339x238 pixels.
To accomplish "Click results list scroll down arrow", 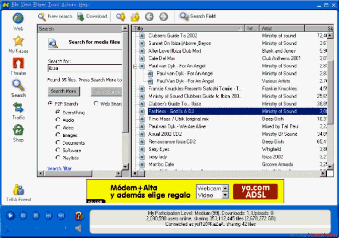I will 330,167.
